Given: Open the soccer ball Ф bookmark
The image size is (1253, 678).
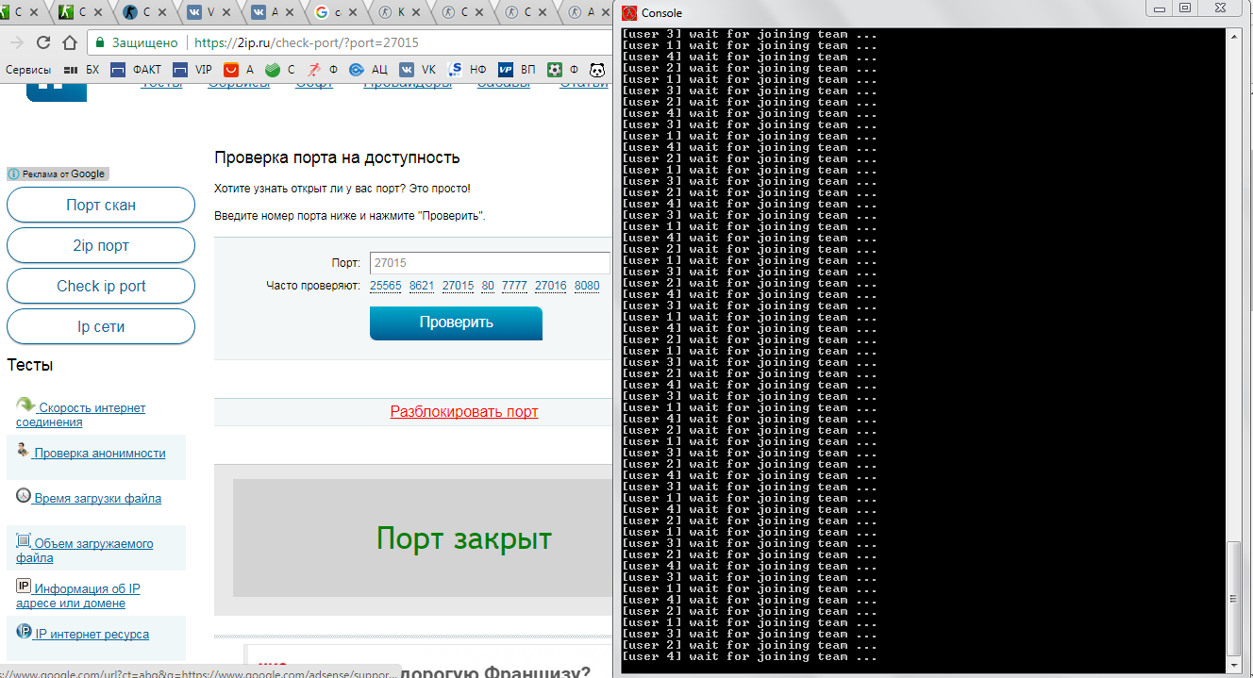Looking at the screenshot, I should [x=562, y=69].
